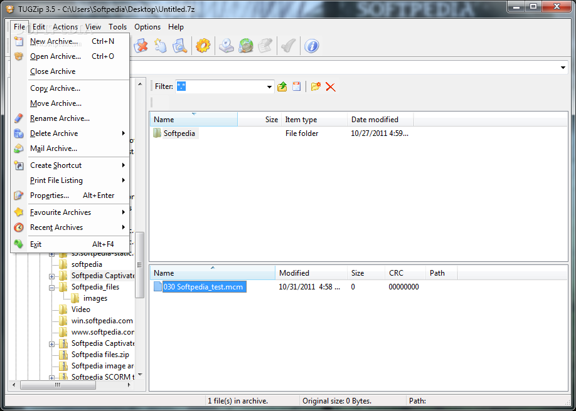Image resolution: width=576 pixels, height=411 pixels.
Task: Open the Help menu
Action: click(x=176, y=27)
